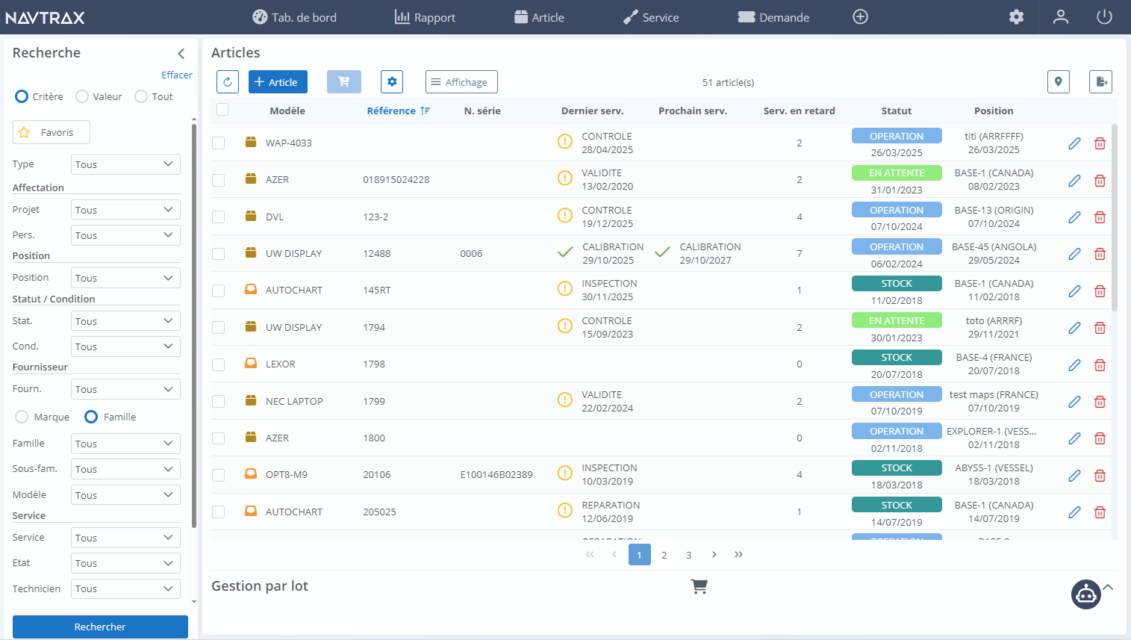Open the Fourn. dropdown

tap(125, 388)
